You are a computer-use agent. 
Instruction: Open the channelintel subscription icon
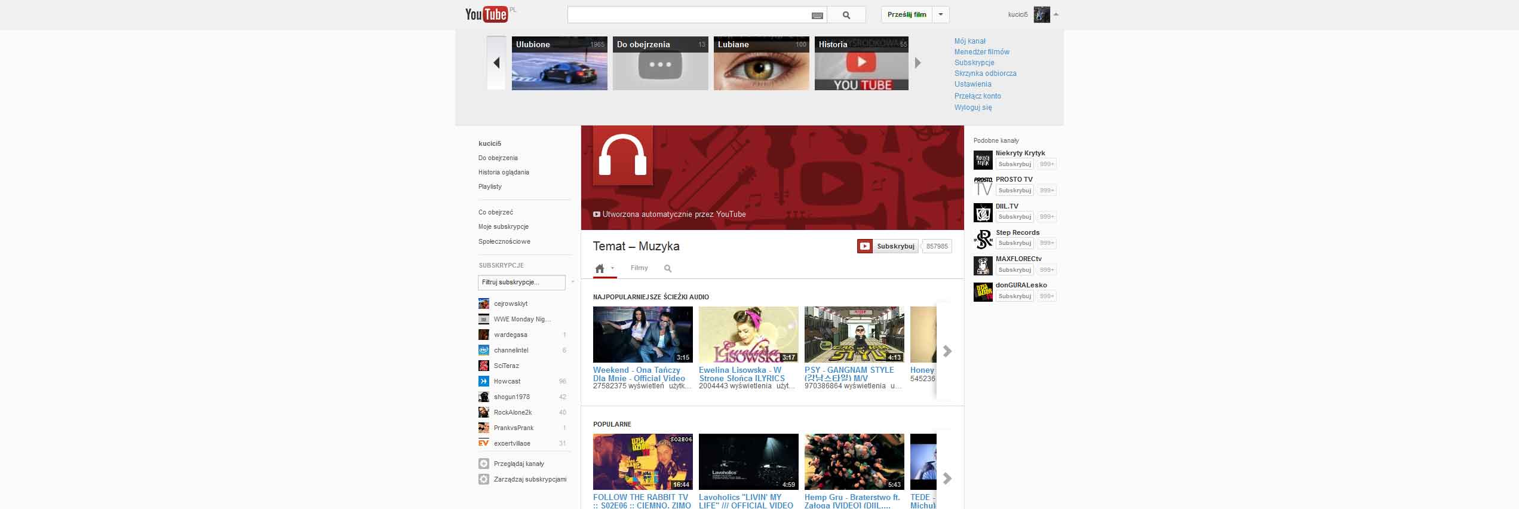point(484,350)
